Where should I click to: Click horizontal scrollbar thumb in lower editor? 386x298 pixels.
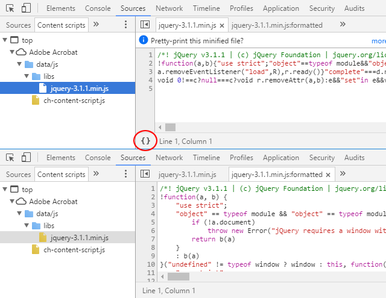tap(179, 276)
